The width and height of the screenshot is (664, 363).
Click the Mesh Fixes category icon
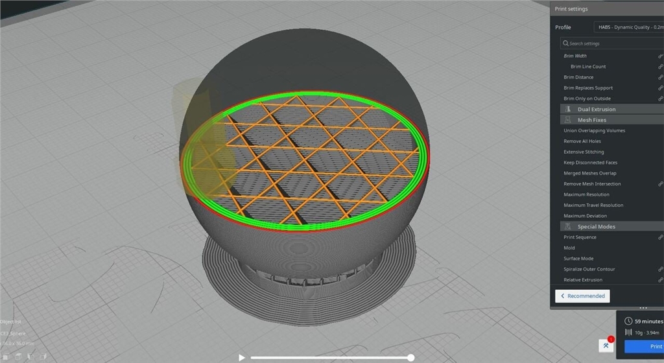pyautogui.click(x=569, y=120)
